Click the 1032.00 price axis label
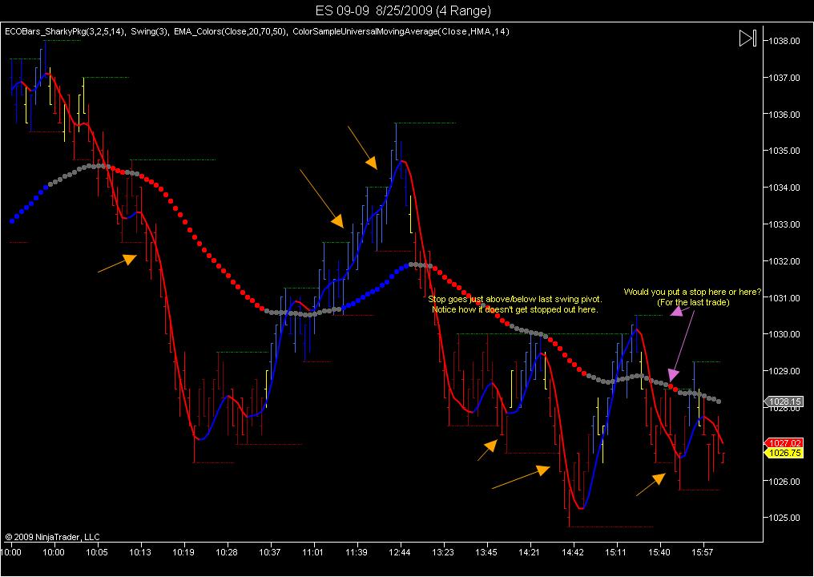 coord(784,261)
